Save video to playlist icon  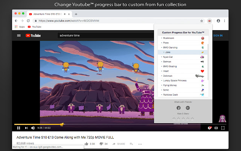(x=131, y=144)
